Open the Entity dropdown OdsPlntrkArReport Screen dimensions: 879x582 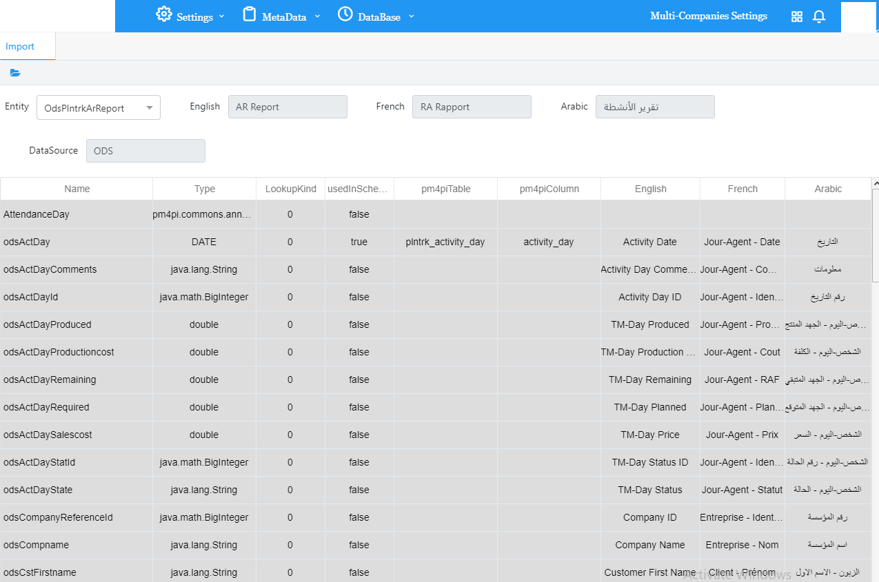(98, 108)
